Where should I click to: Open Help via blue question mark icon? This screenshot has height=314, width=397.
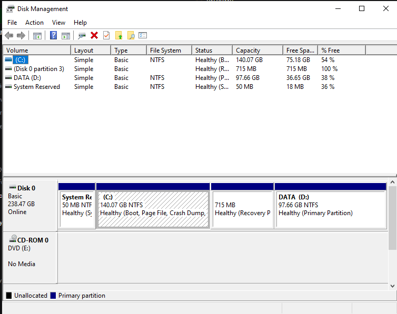click(x=53, y=35)
